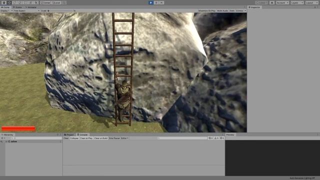Click the red health bar in Game view
Screen dimensions: 320x180
pos(18,128)
